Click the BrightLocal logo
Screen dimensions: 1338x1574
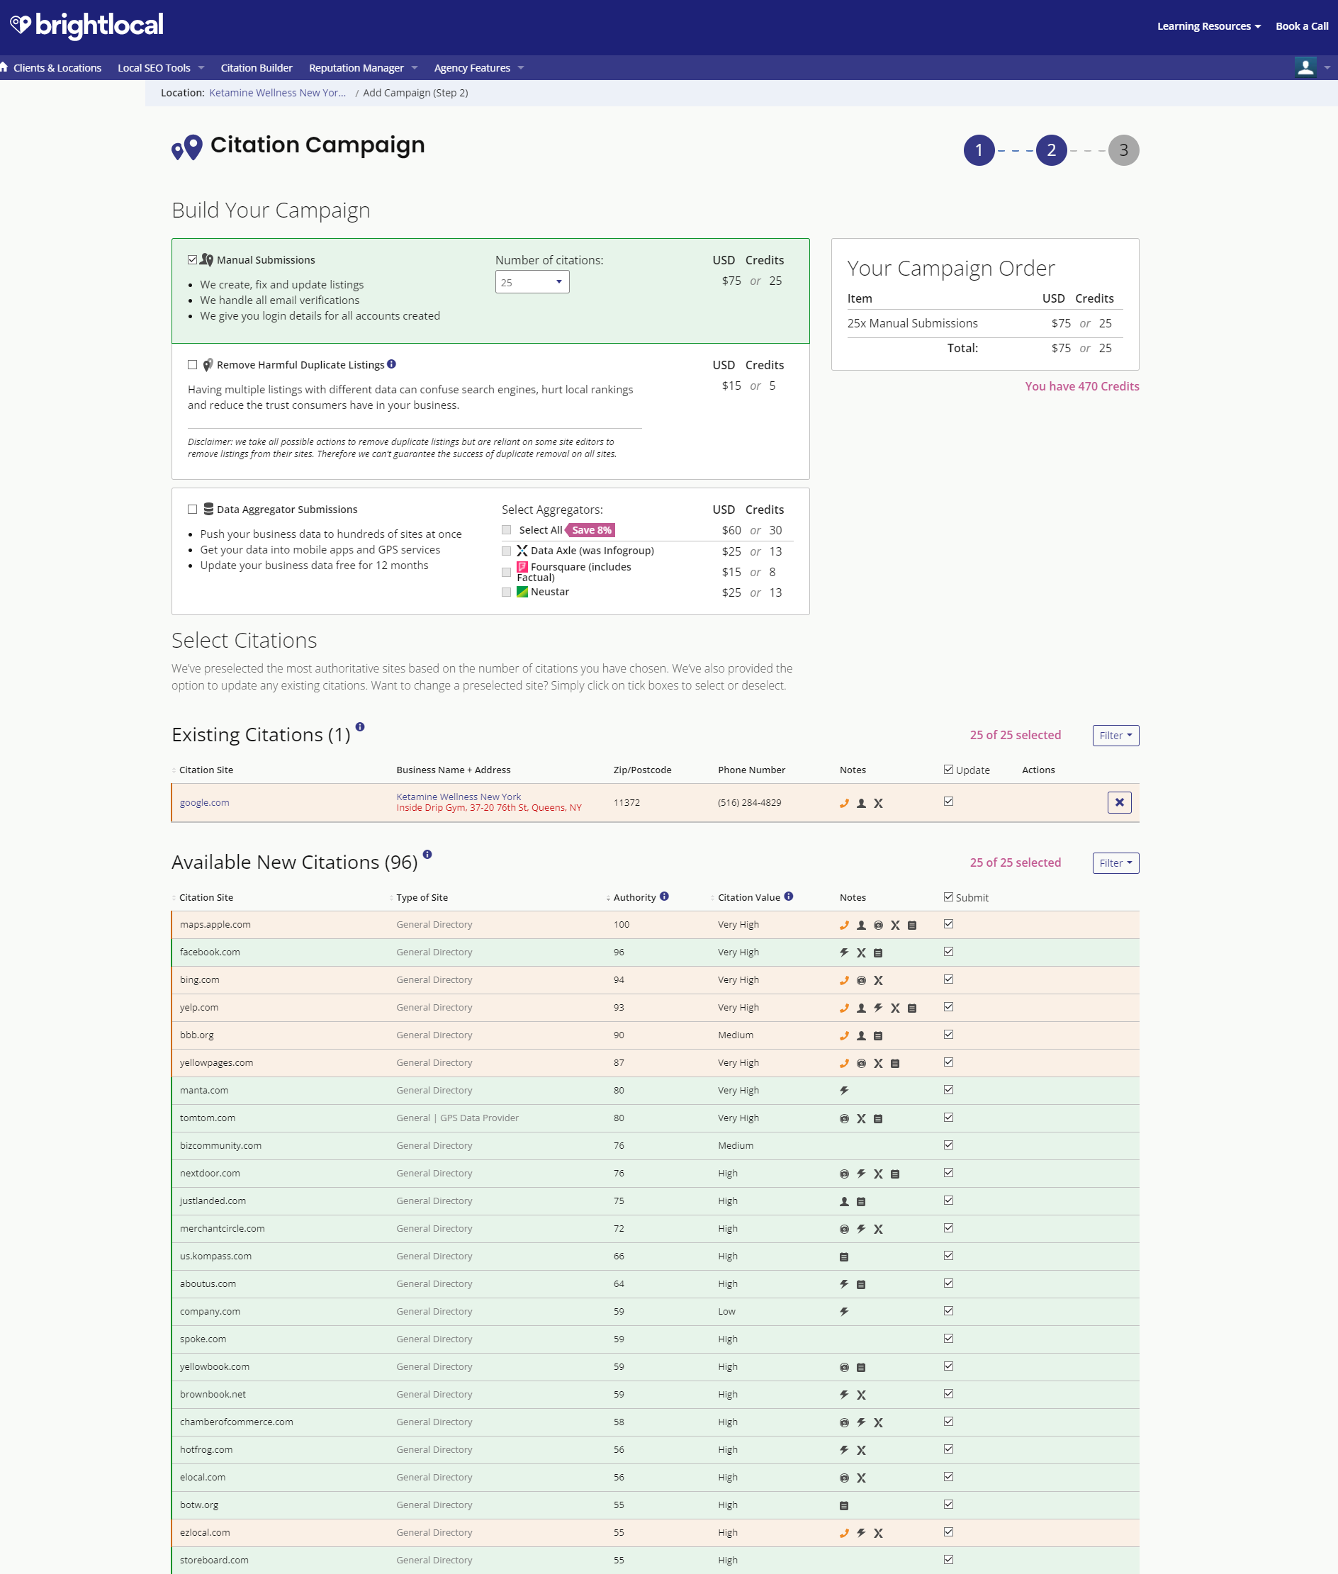[x=86, y=25]
